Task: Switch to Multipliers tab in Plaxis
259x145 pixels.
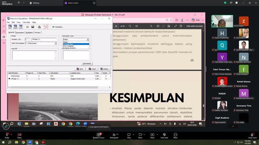Action: pos(30,33)
